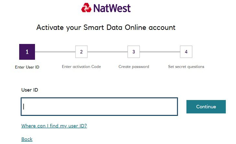
Task: Click the 'User ID' field label
Action: click(x=29, y=90)
